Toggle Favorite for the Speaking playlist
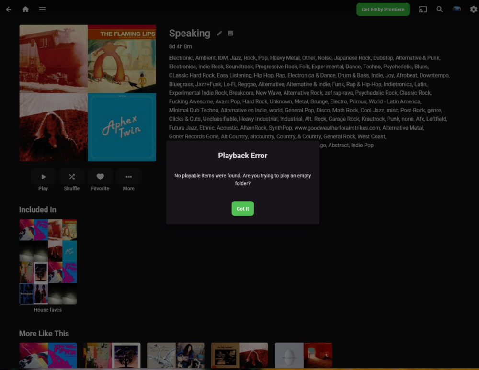479x370 pixels. click(x=100, y=176)
